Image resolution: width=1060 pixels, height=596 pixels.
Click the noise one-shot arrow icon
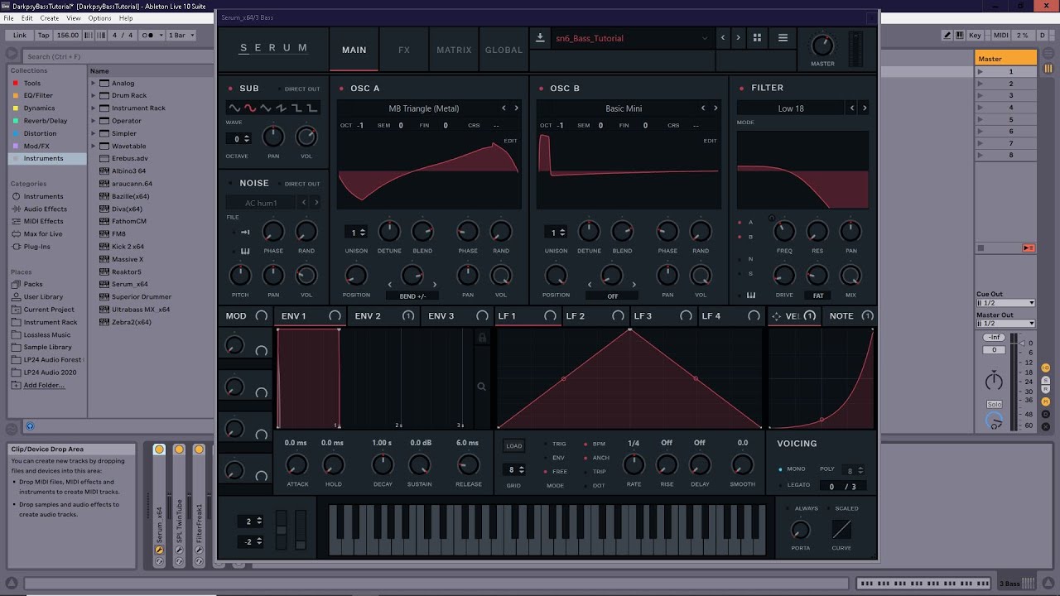245,232
